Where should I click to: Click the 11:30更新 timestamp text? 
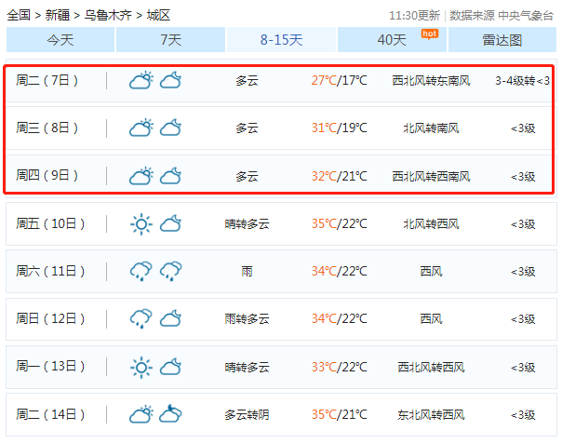(414, 16)
